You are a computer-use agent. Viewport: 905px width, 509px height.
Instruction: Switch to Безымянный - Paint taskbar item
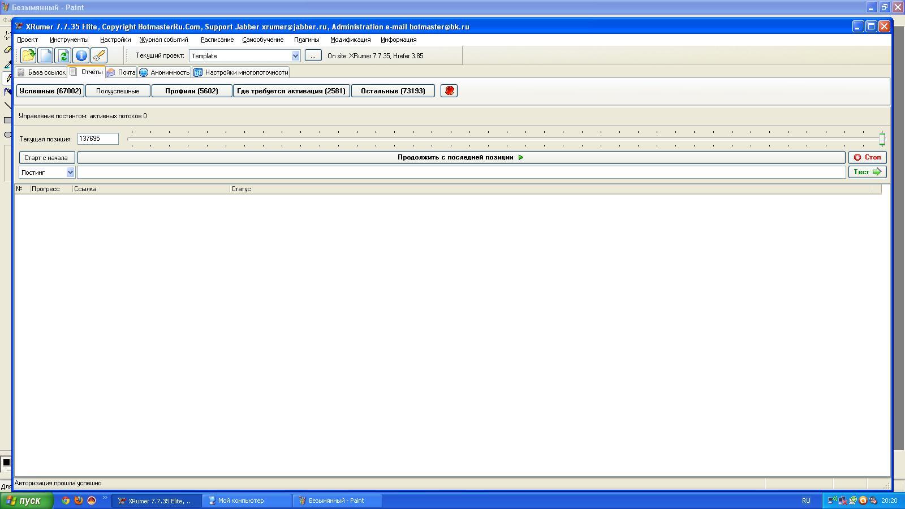point(338,501)
